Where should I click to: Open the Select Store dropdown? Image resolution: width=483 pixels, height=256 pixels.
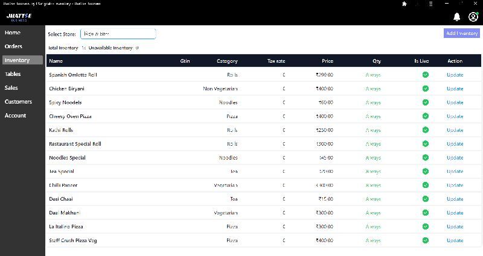pyautogui.click(x=118, y=34)
